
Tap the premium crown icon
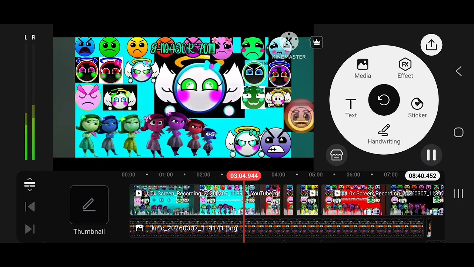coord(317,42)
